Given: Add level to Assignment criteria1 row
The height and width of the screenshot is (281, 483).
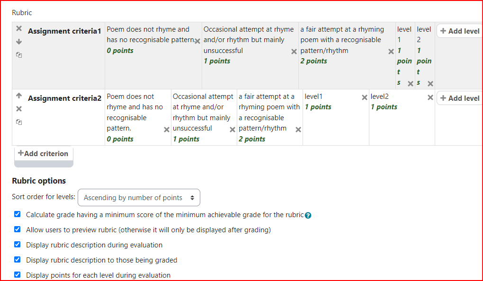Looking at the screenshot, I should pos(460,31).
